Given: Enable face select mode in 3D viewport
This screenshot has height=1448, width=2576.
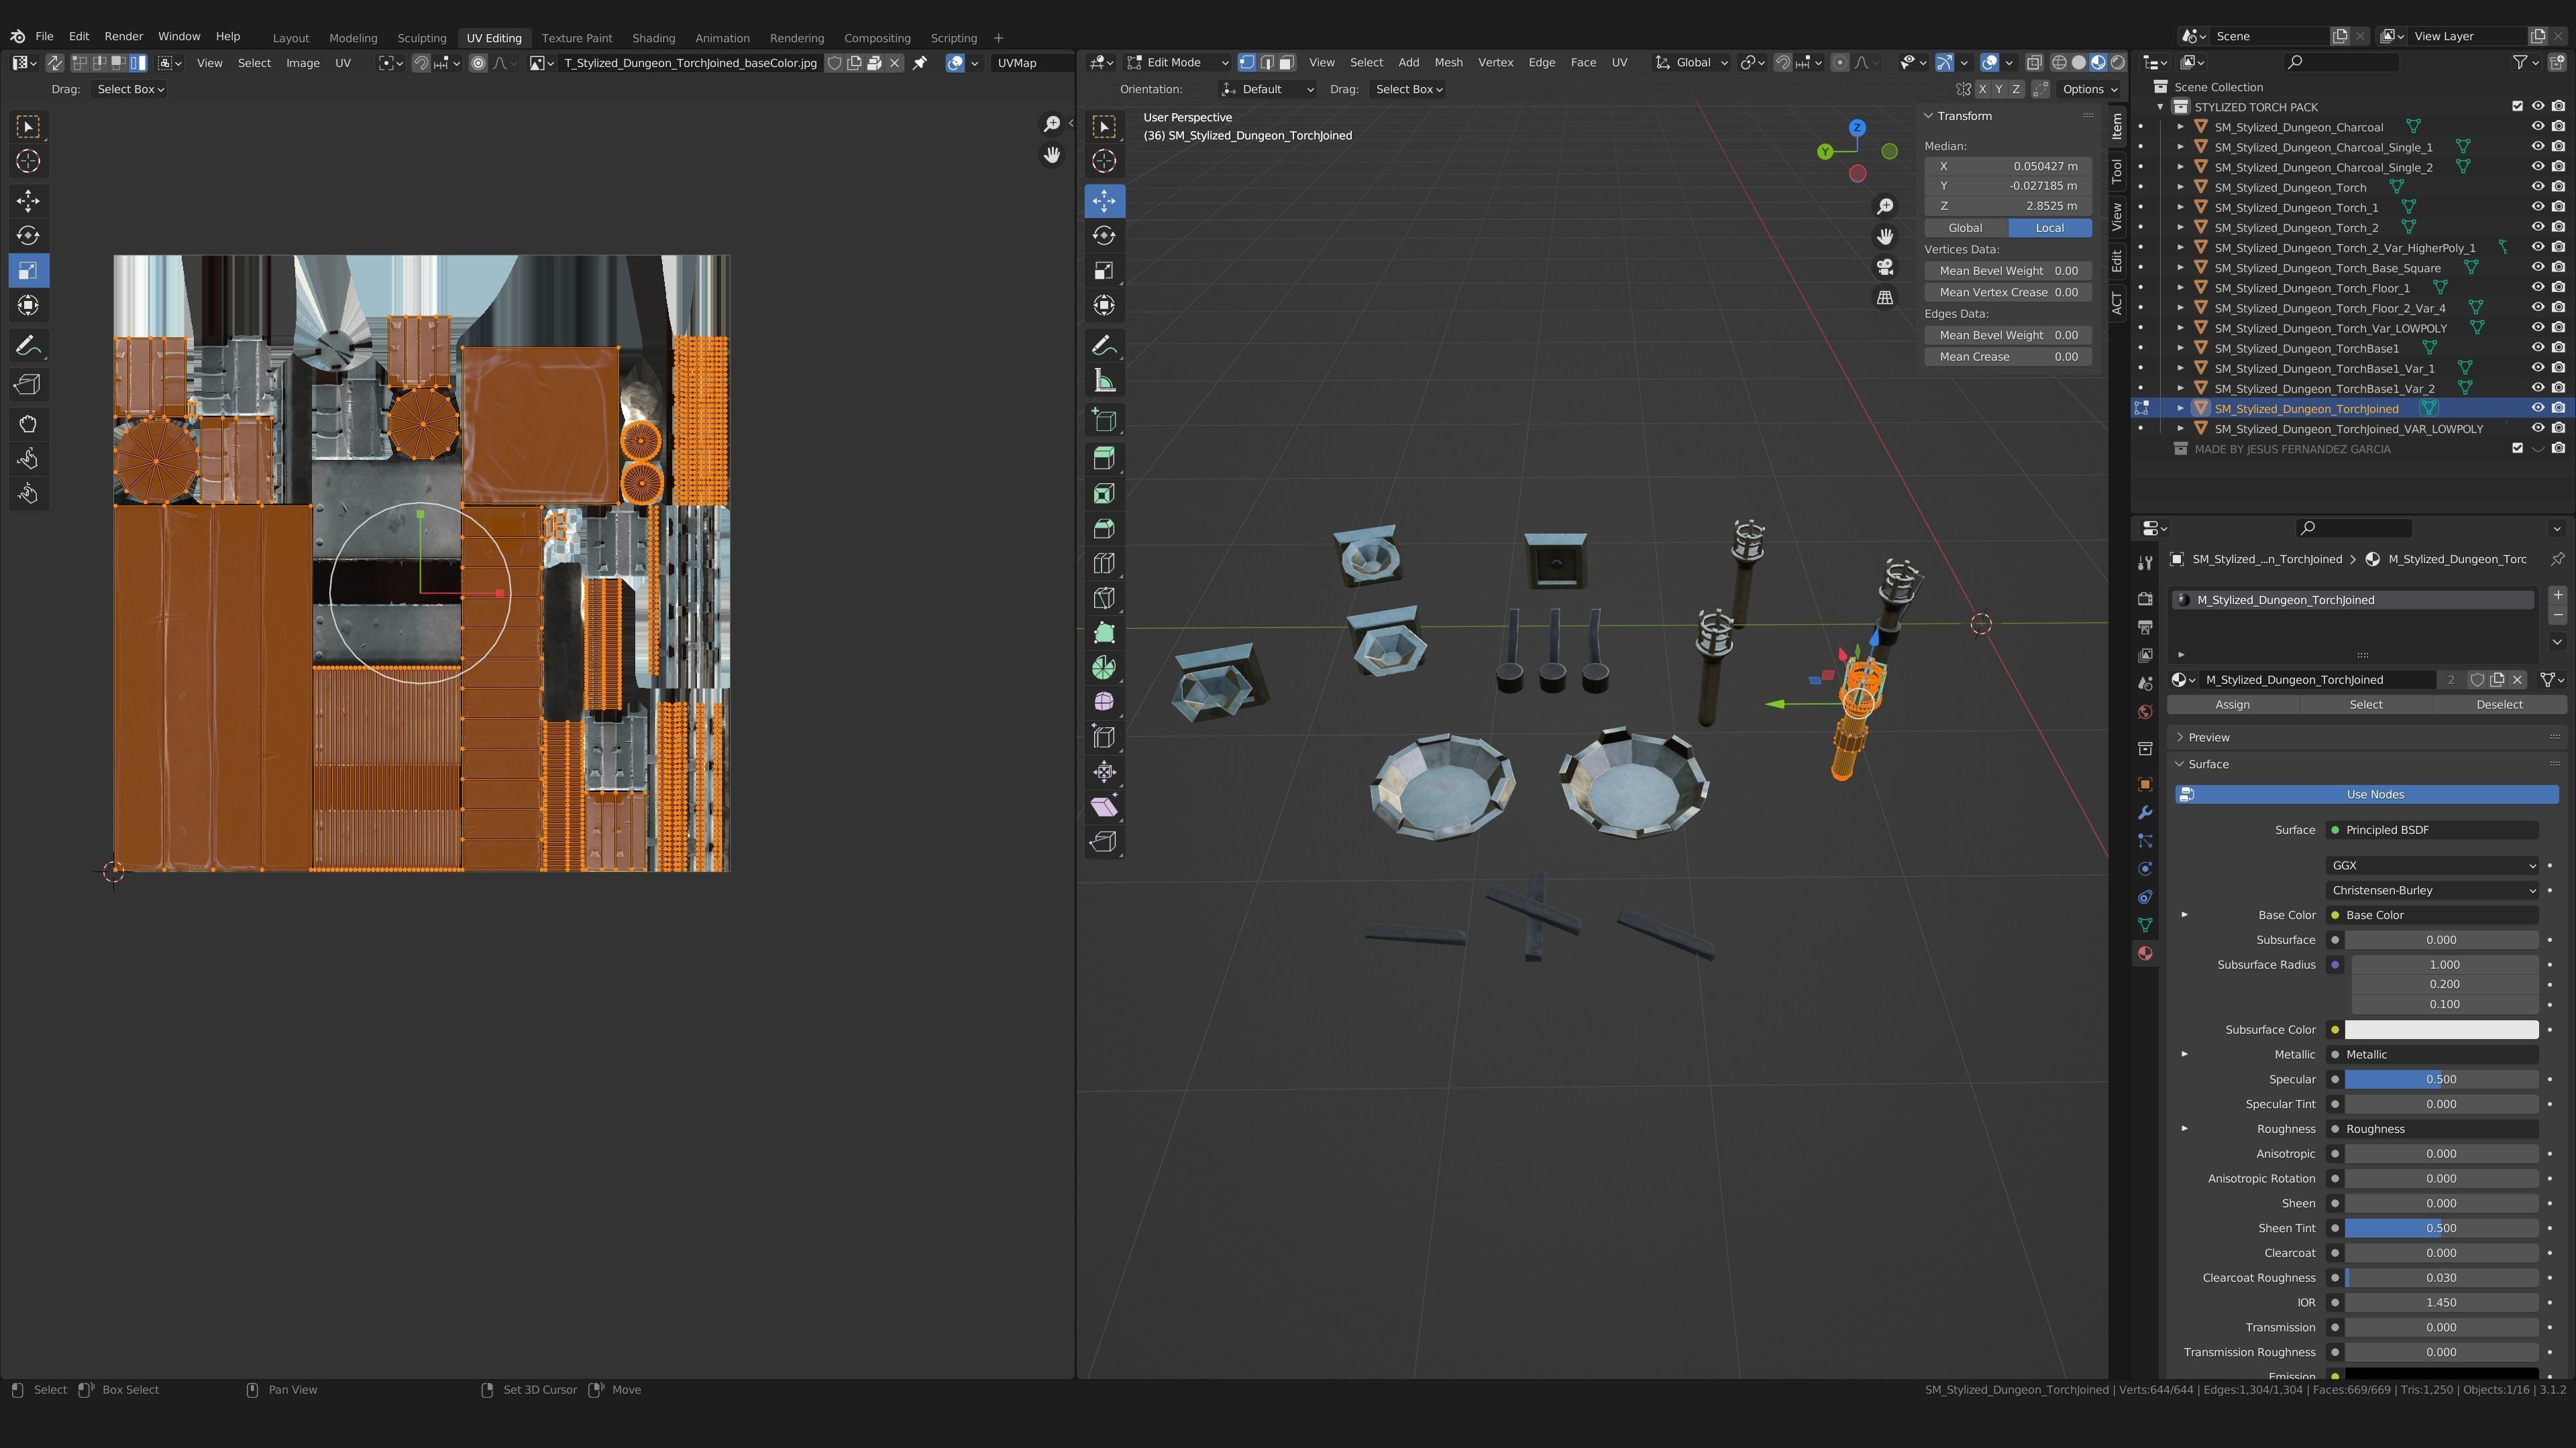Looking at the screenshot, I should pos(1287,63).
